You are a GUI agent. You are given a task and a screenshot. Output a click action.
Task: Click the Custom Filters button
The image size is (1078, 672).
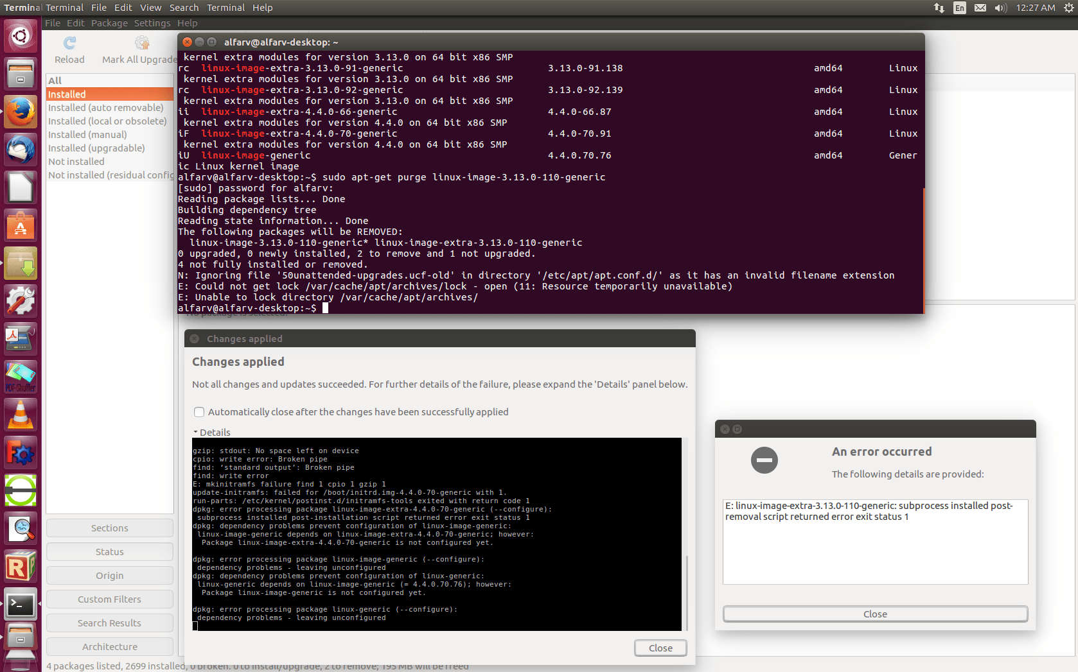tap(109, 599)
